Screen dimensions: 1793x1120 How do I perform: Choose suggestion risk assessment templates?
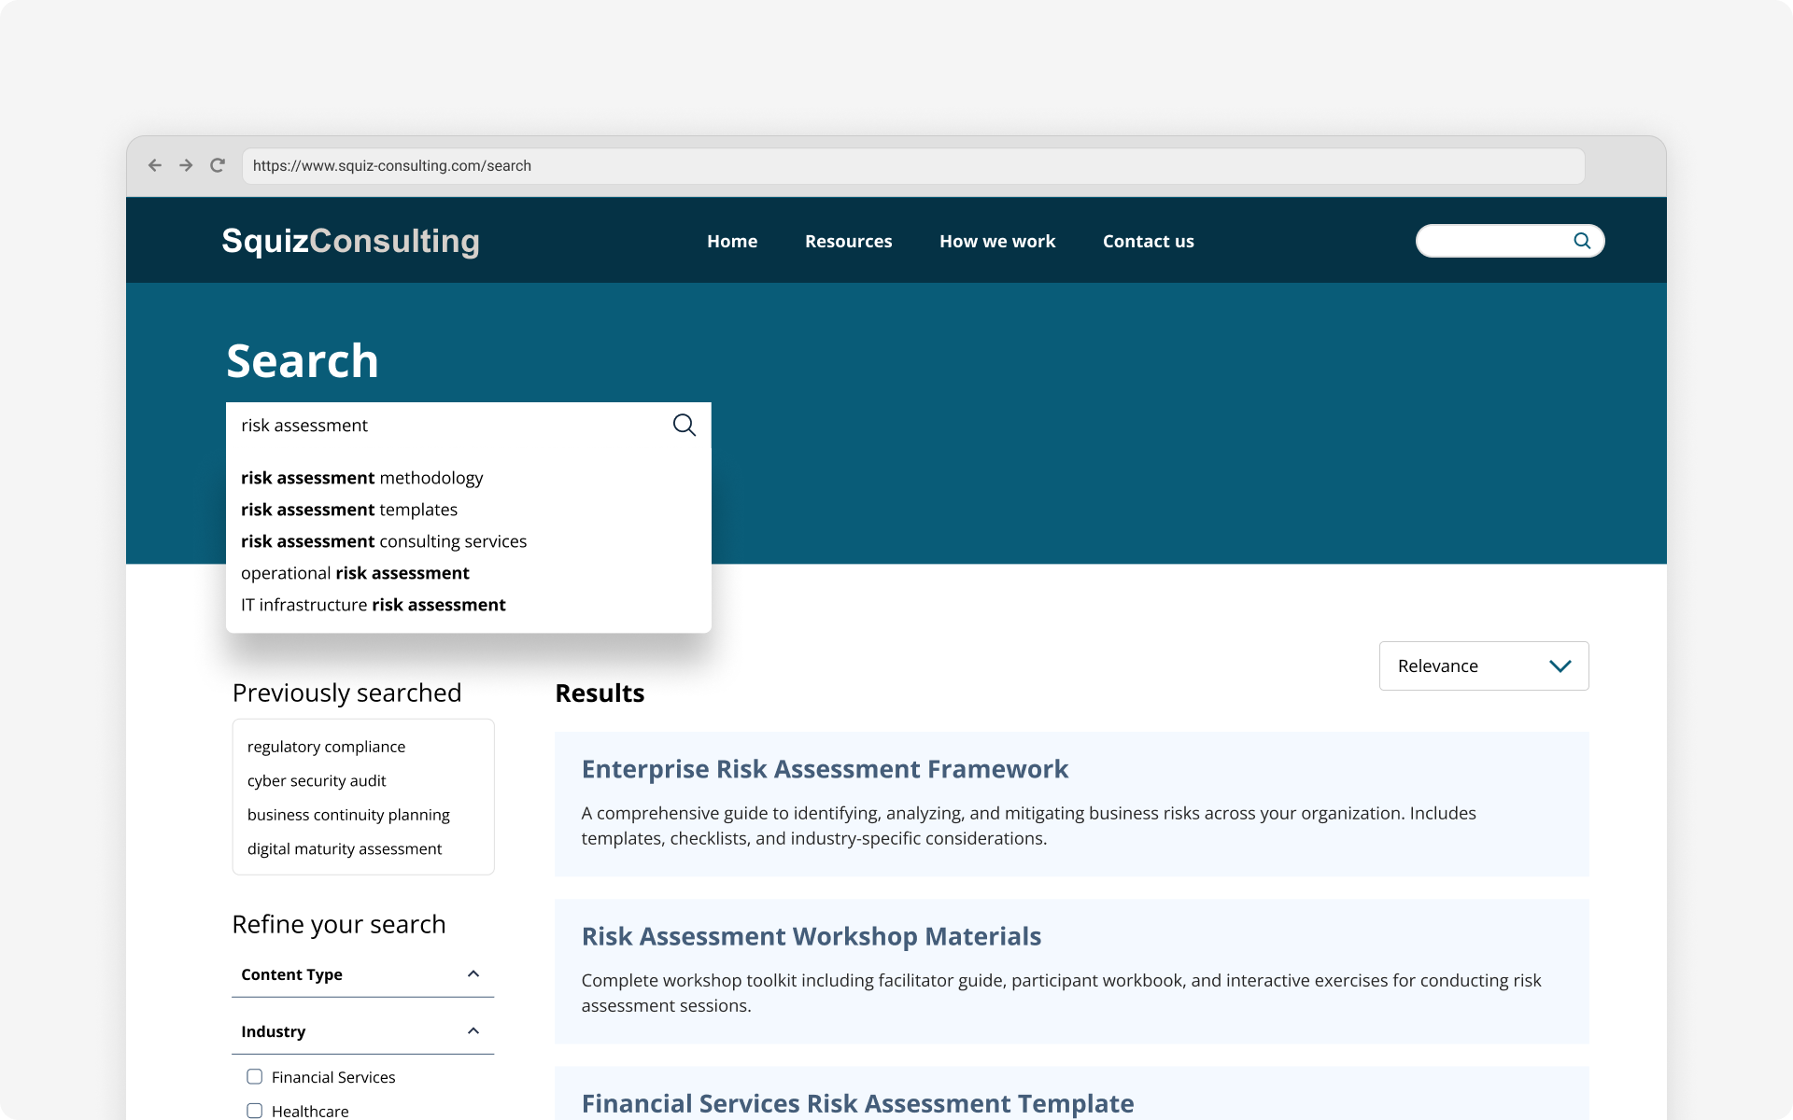[x=349, y=510]
